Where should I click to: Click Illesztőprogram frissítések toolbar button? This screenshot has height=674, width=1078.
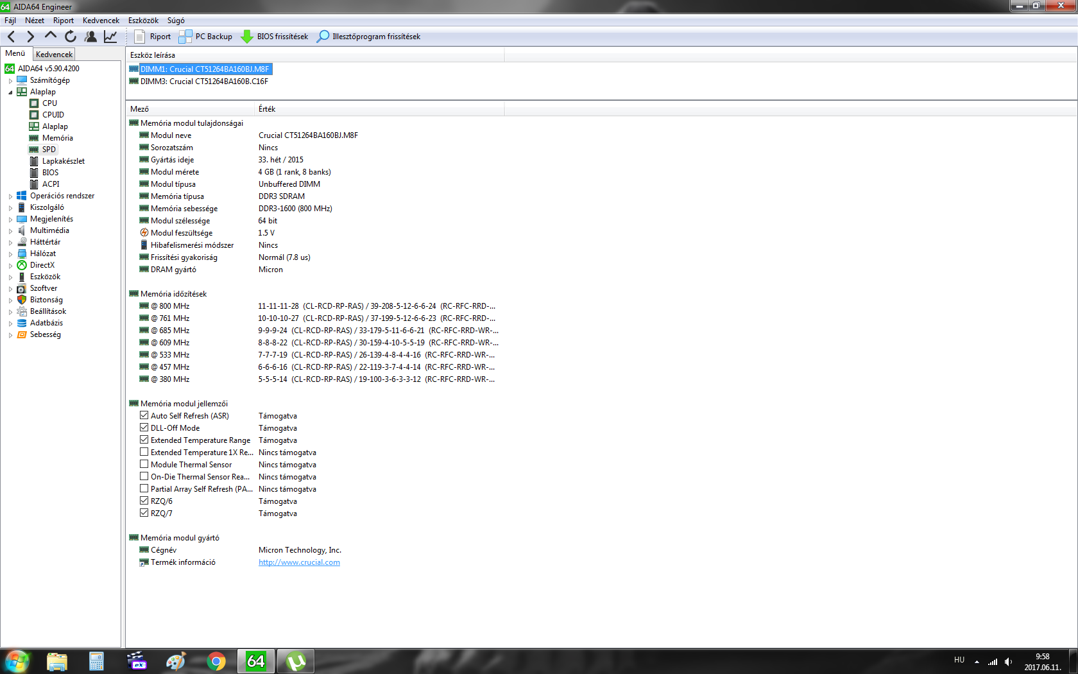click(369, 37)
